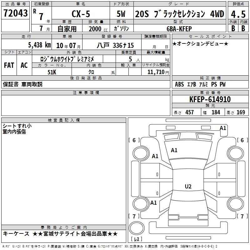Select lot number 72043
The width and height of the screenshot is (250, 250).
click(x=15, y=13)
